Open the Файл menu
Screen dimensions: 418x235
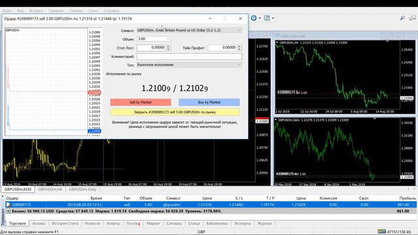[x=7, y=10]
